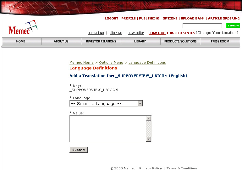Click the _SUPPOVERVIEW_UBICOM key value text
The height and width of the screenshot is (170, 242).
pos(94,90)
